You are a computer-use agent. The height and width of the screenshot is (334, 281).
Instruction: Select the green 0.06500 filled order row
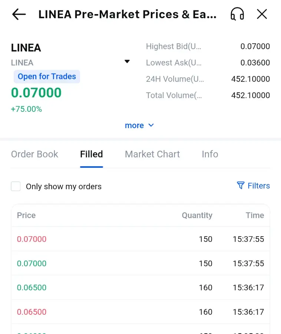tap(140, 288)
